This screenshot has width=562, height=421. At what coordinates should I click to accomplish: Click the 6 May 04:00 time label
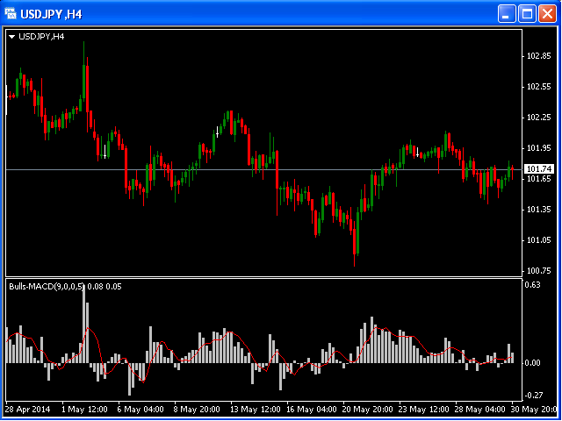[x=140, y=409]
